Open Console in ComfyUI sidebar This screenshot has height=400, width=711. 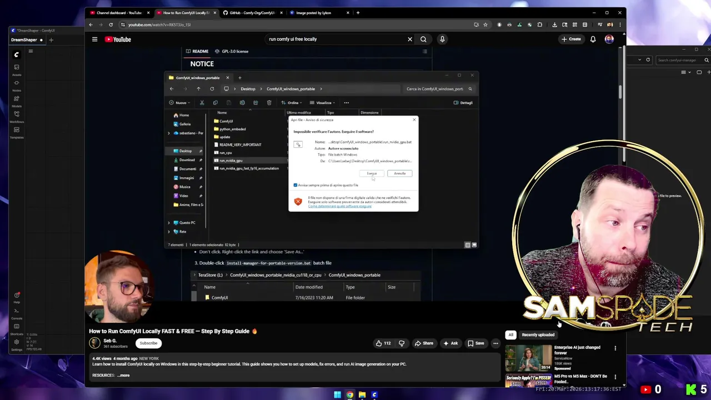pyautogui.click(x=17, y=313)
